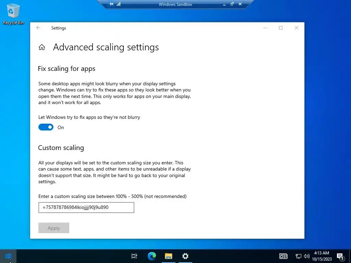Select the 'Advanced scaling settings' heading

coord(106,47)
